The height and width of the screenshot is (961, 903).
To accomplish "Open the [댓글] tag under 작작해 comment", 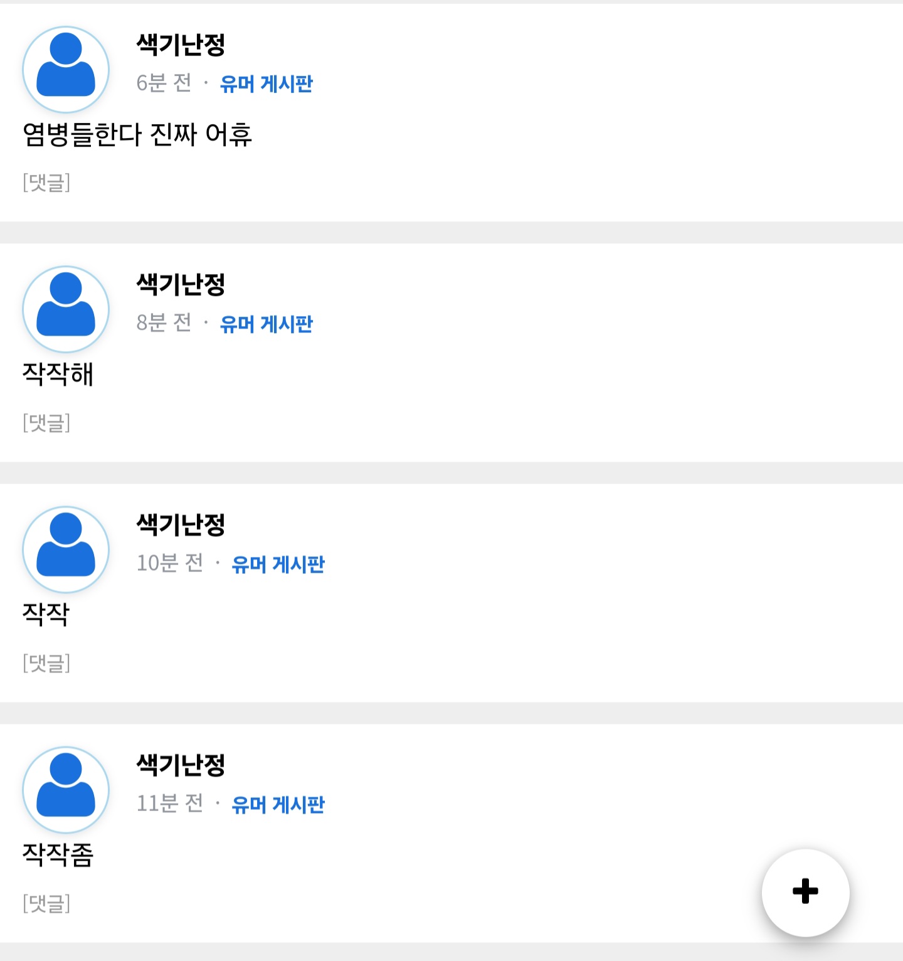I will 46,423.
